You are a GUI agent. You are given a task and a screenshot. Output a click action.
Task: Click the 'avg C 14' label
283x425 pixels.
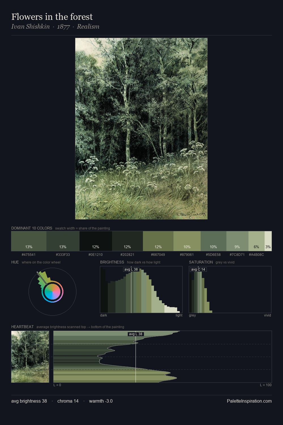(198, 269)
